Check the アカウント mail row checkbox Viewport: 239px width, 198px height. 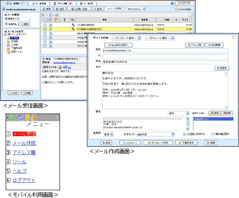(x=45, y=46)
